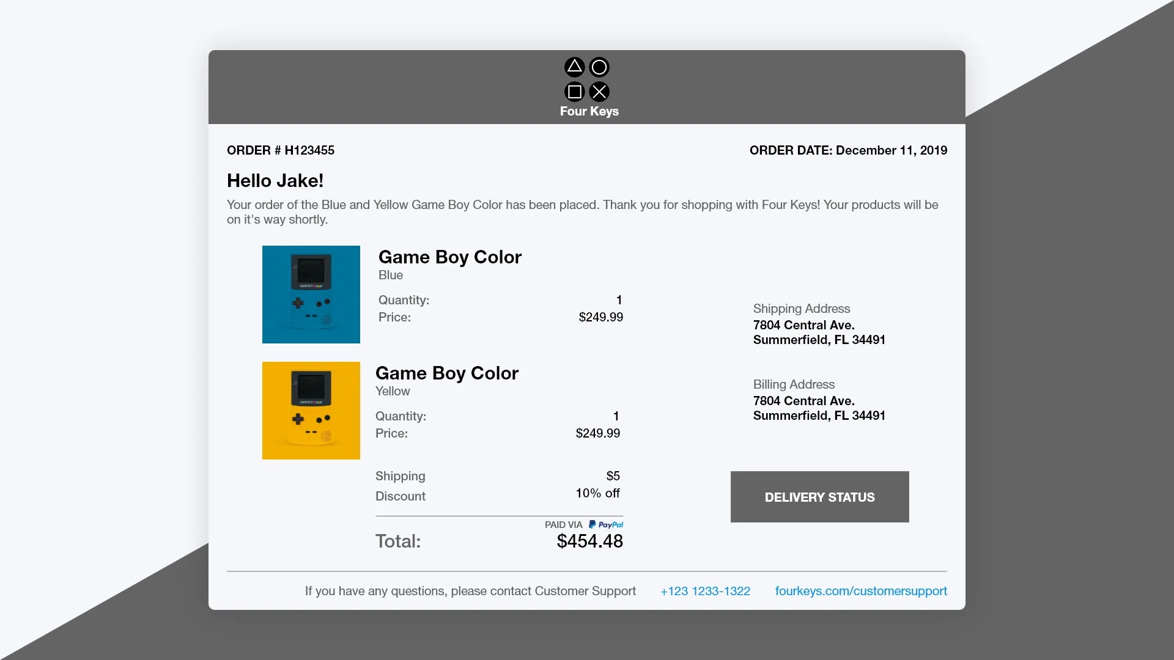The width and height of the screenshot is (1174, 660).
Task: Click the triangle icon in the logo
Action: pyautogui.click(x=574, y=67)
